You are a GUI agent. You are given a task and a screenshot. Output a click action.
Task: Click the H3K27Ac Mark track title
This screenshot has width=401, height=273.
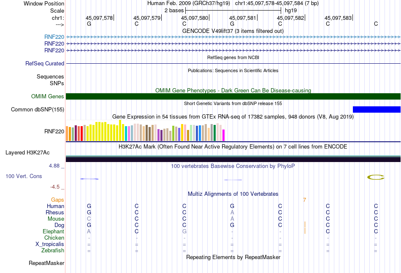click(233, 147)
